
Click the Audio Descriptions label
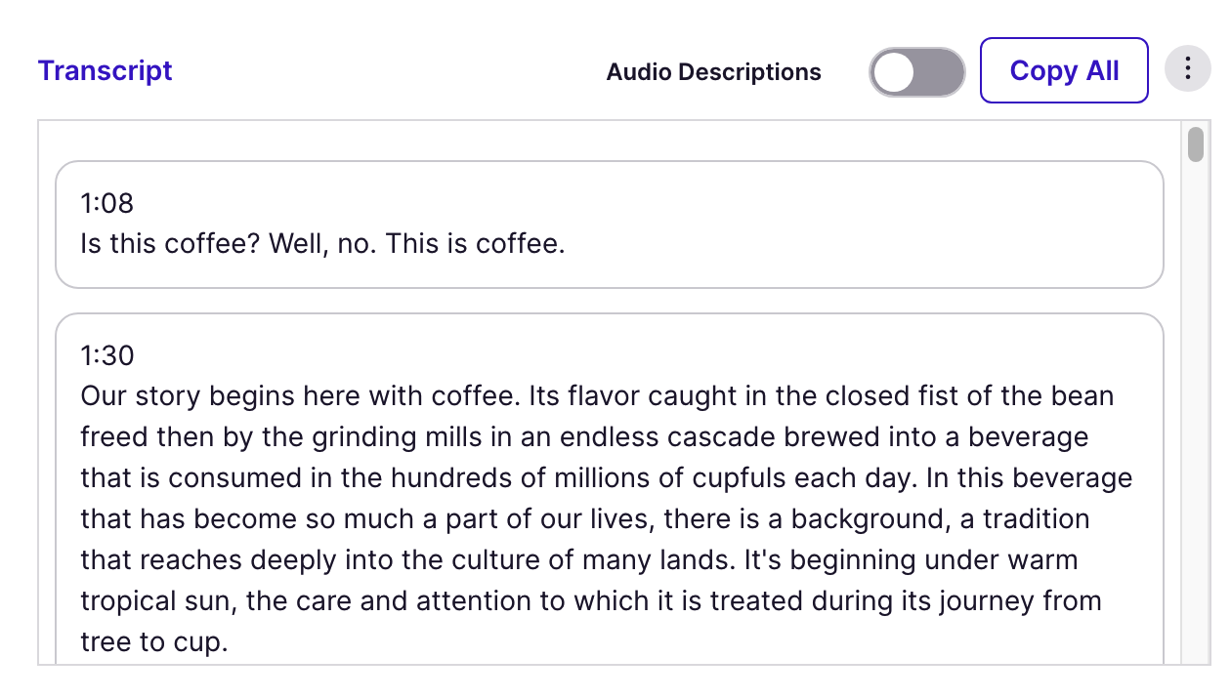point(713,72)
